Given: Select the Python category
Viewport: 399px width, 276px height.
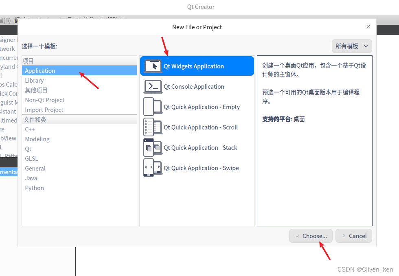Looking at the screenshot, I should [79, 188].
